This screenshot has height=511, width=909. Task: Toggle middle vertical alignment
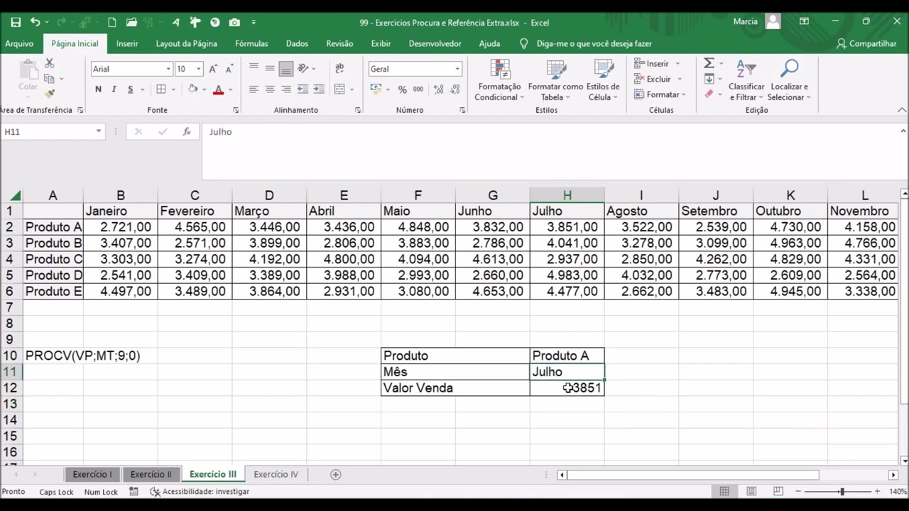(270, 69)
